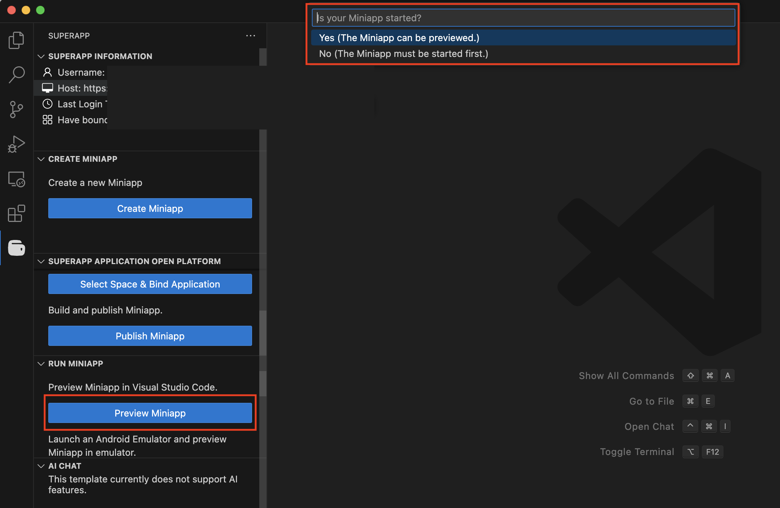Click the F12 key hint
The image size is (780, 508).
712,452
